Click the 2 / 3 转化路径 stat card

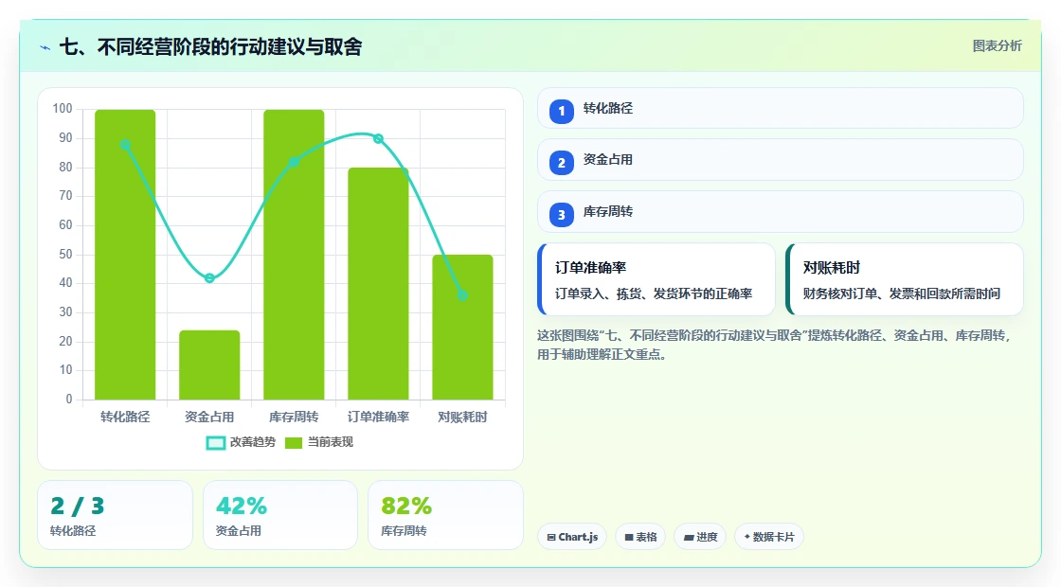coord(115,515)
